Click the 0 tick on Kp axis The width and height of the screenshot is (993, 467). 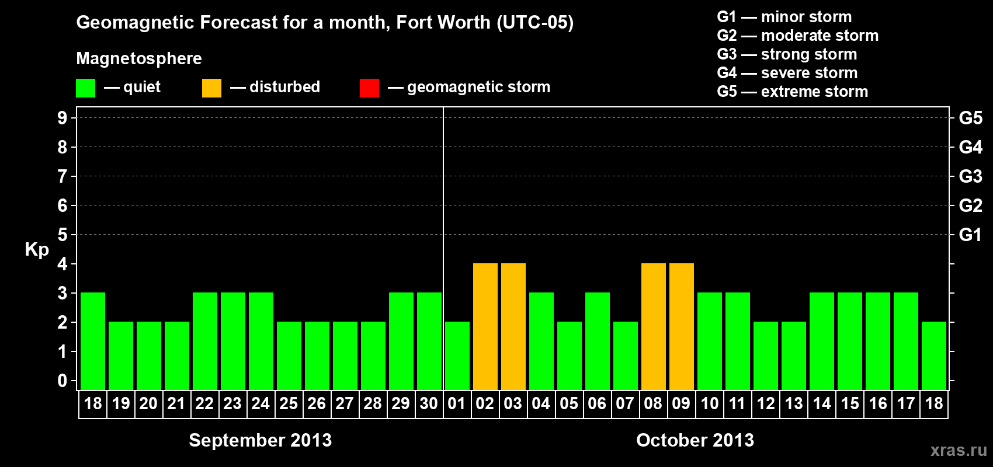[63, 381]
